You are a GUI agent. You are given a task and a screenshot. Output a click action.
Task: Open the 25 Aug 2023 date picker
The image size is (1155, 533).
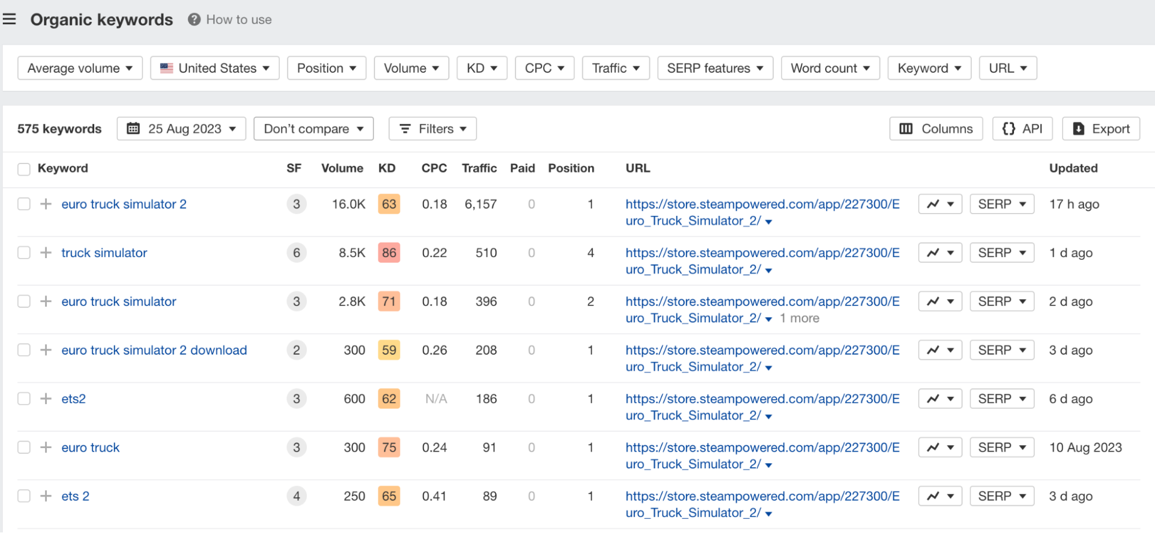(181, 129)
